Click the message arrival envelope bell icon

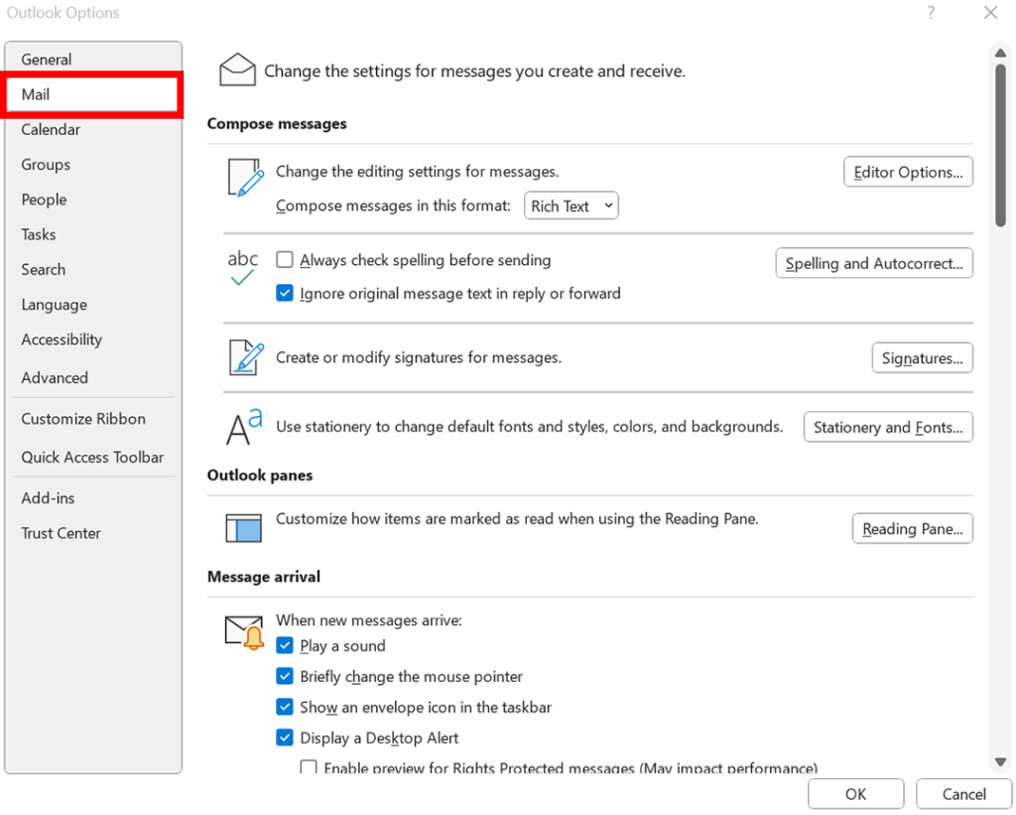point(243,630)
